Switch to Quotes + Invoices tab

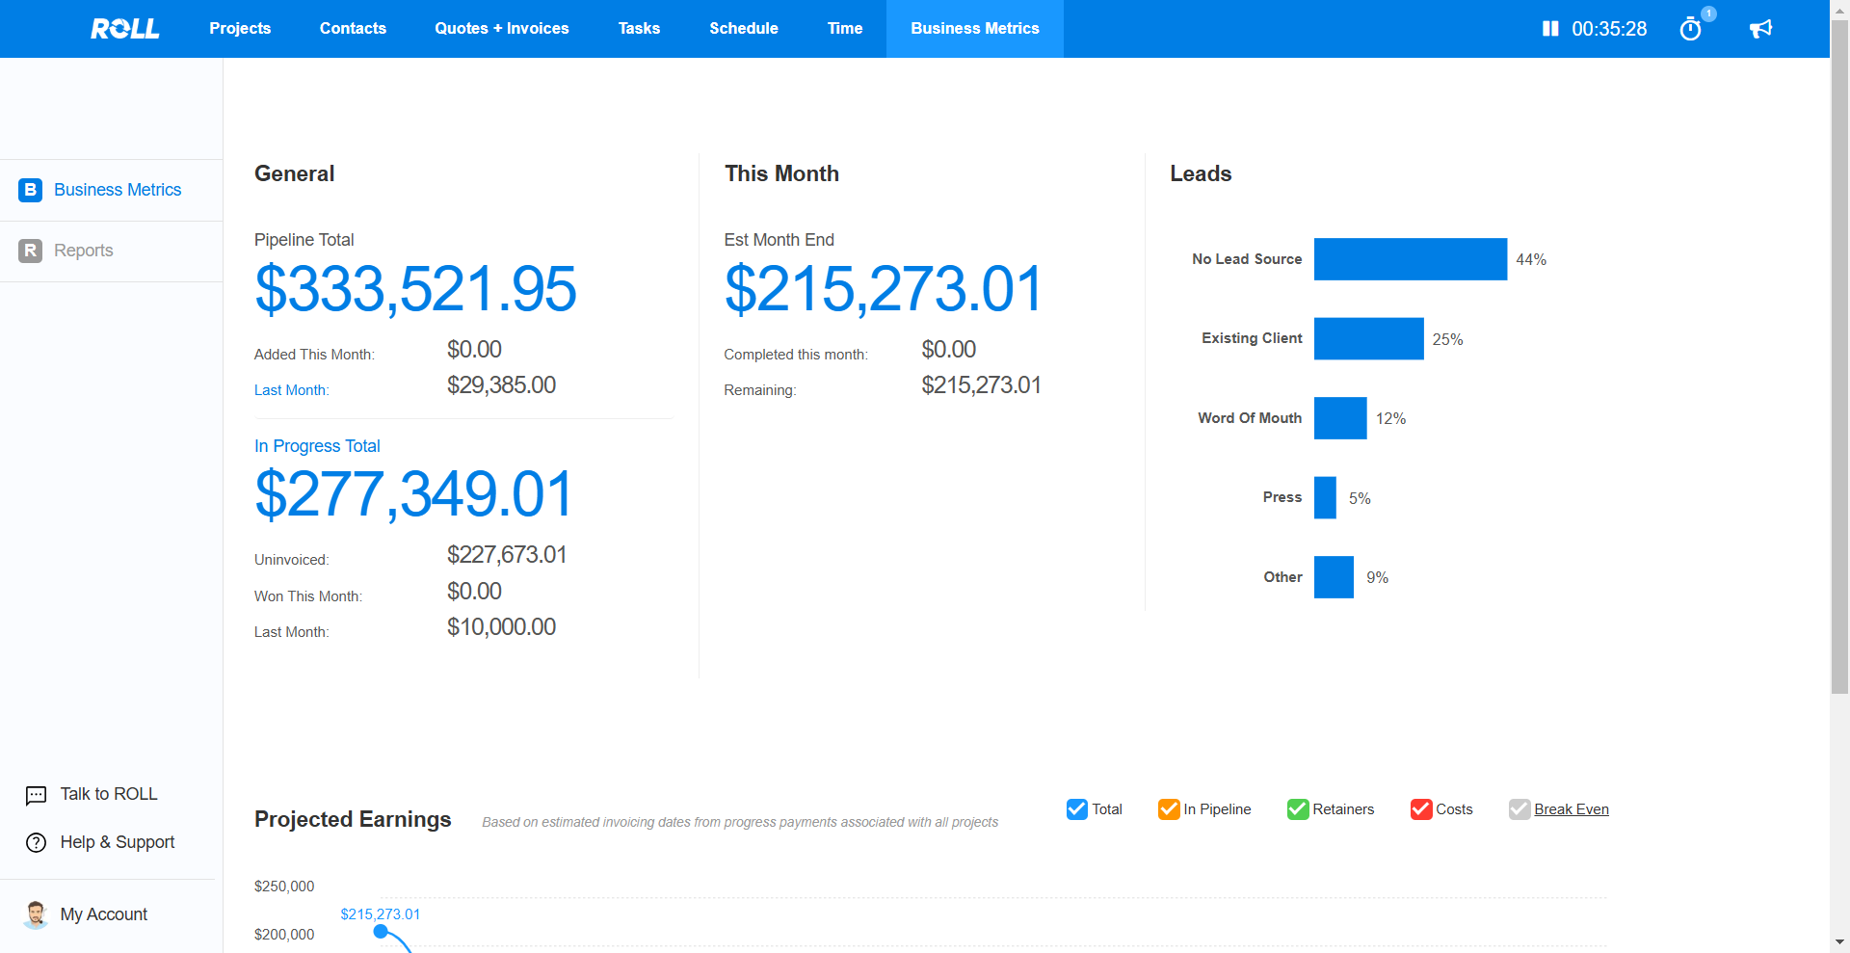501,29
